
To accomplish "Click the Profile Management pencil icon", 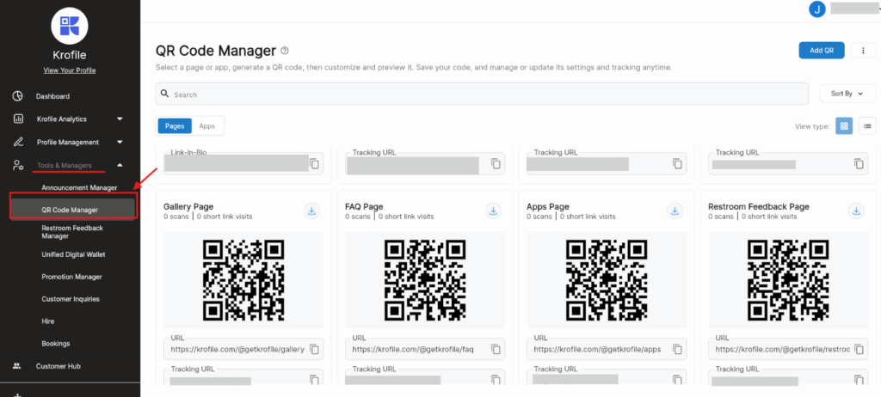I will click(18, 142).
